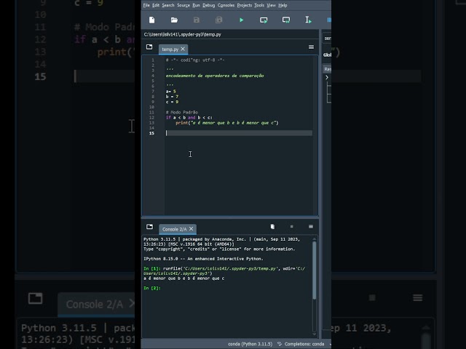Close the Console 2/A tab
Image resolution: width=466 pixels, height=349 pixels.
[191, 228]
